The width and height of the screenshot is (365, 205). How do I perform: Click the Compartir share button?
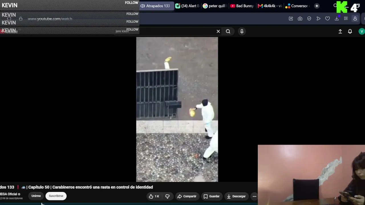187,196
